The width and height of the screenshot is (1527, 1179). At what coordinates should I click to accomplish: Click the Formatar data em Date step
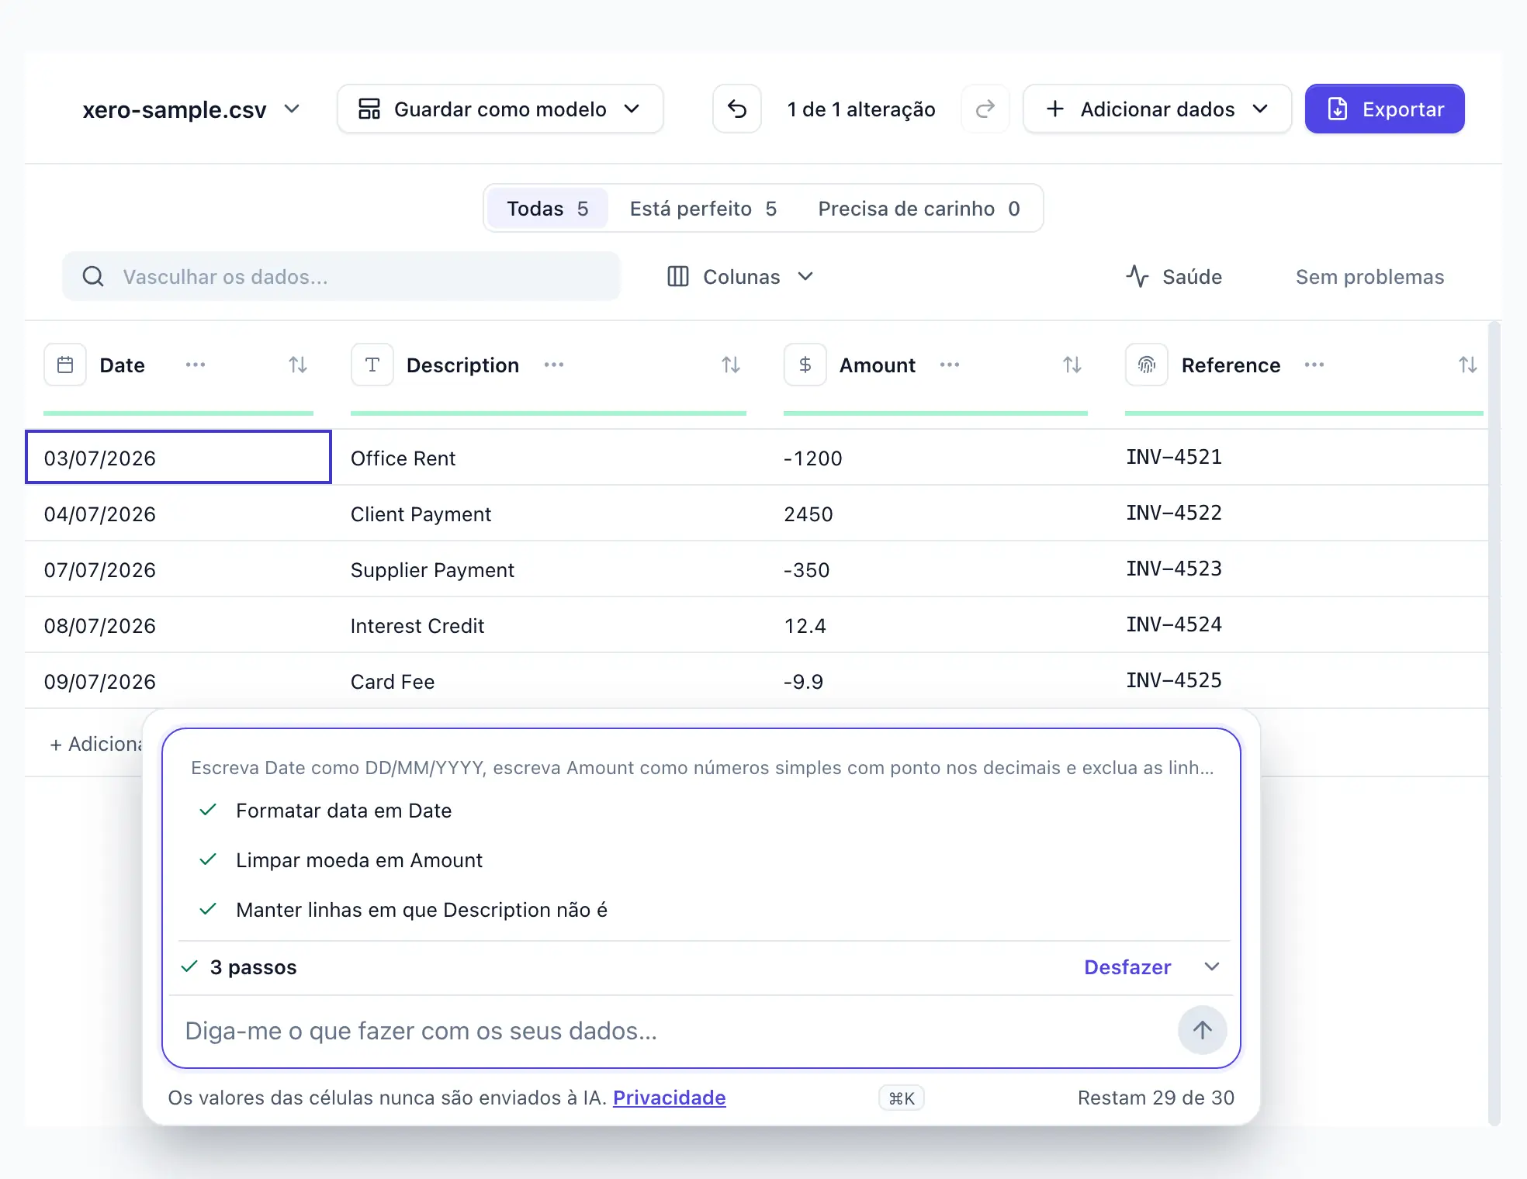(344, 811)
